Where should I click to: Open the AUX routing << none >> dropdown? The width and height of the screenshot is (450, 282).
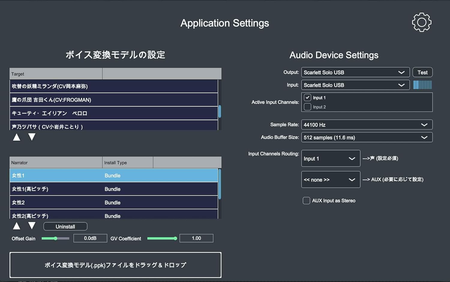pos(330,180)
